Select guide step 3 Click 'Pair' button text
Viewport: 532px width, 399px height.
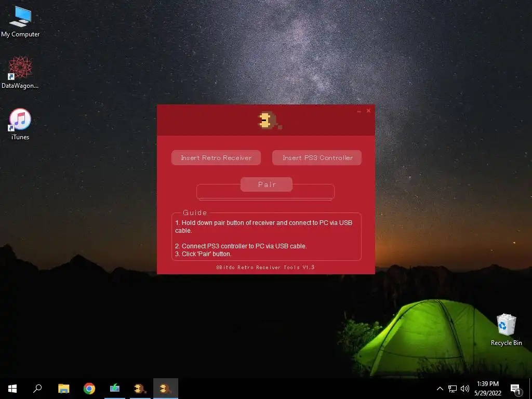coord(203,254)
